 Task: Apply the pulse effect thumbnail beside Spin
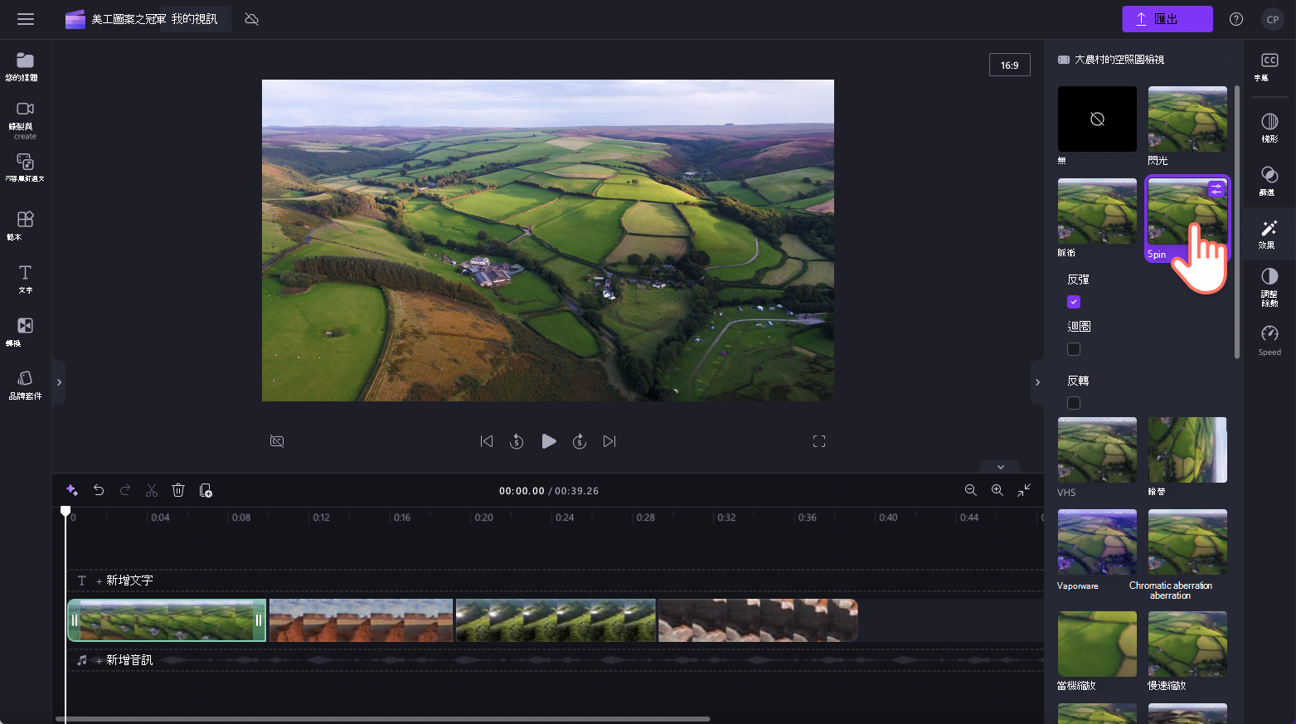[x=1097, y=211]
